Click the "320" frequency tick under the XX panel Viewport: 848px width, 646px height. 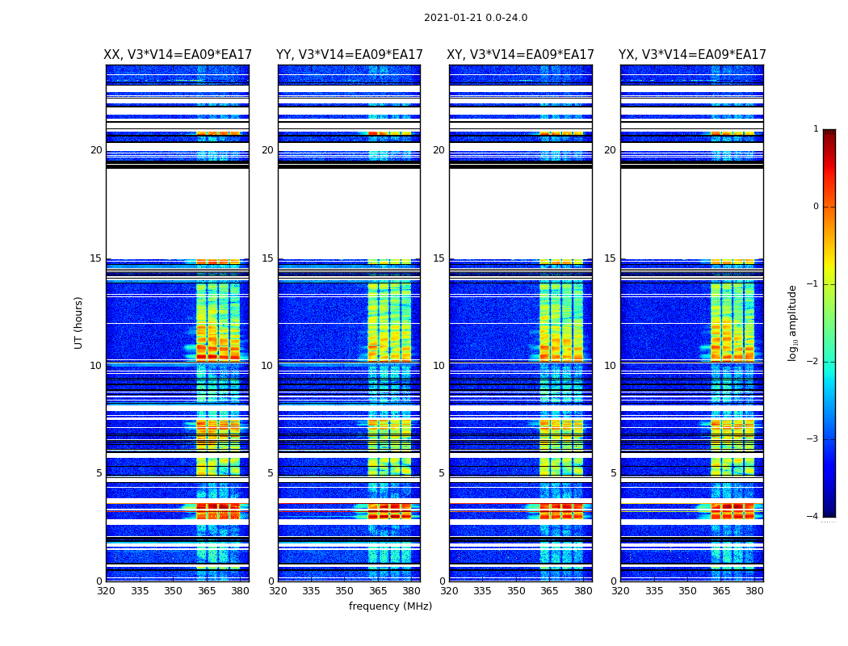pyautogui.click(x=107, y=591)
